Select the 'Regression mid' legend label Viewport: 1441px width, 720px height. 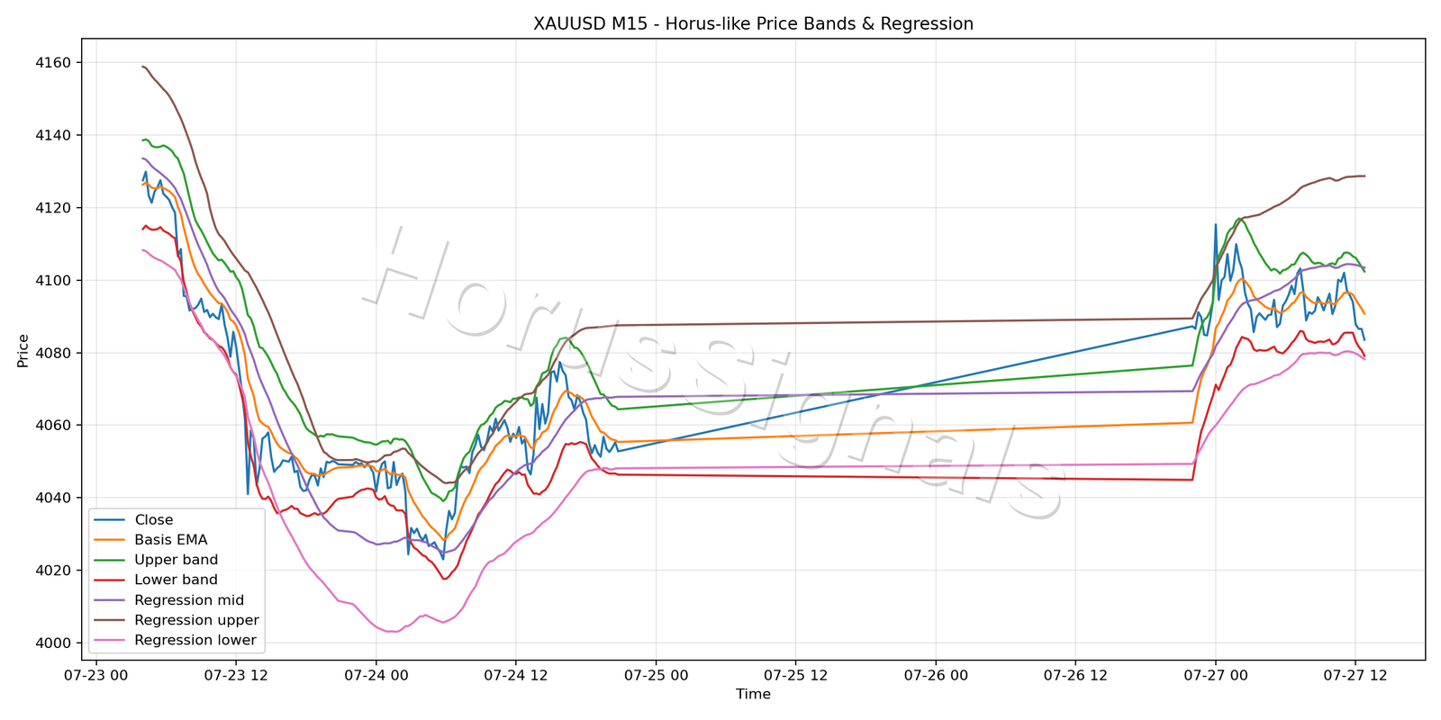coord(189,600)
